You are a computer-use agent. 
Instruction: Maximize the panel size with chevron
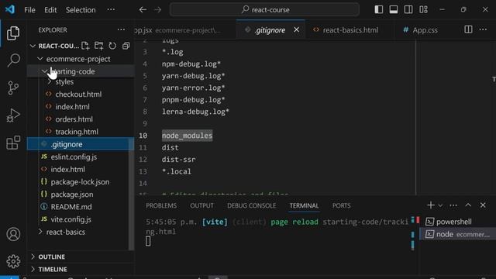click(468, 205)
